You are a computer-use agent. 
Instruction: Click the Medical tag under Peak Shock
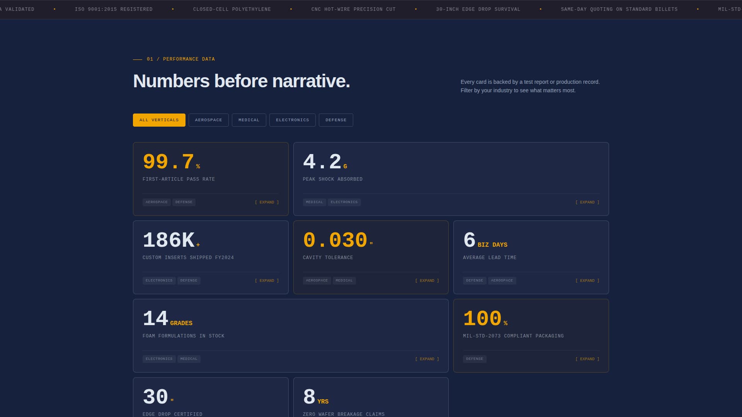coord(314,202)
